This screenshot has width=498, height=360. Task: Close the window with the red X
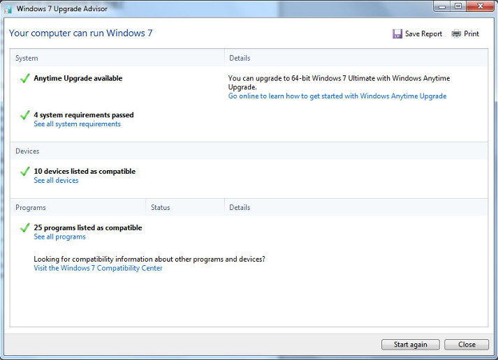481,6
